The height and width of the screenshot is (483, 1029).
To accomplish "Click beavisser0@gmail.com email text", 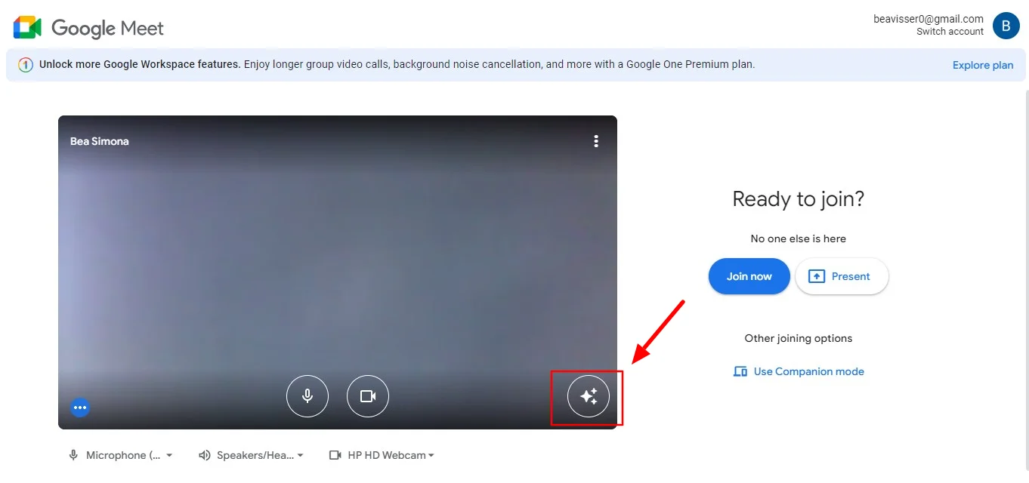I will pyautogui.click(x=929, y=19).
